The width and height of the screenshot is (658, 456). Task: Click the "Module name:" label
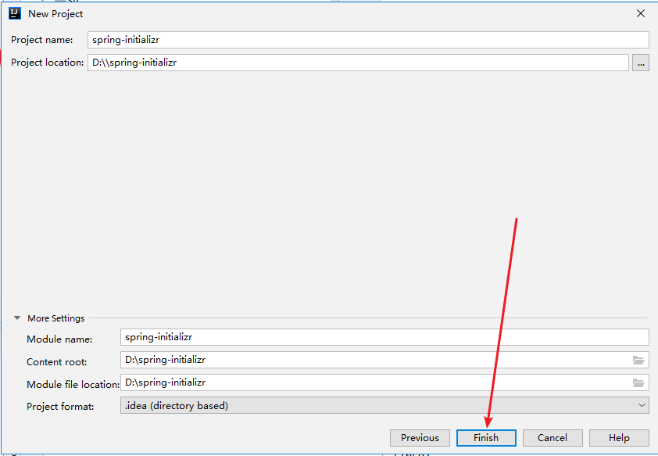(x=59, y=339)
